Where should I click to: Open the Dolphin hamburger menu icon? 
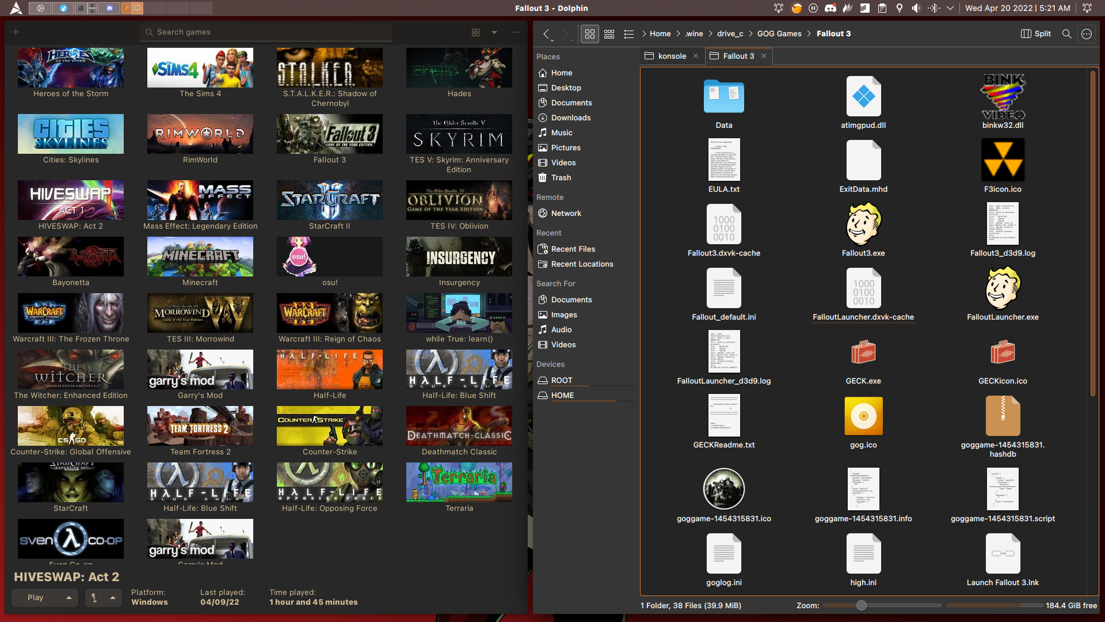(1087, 34)
